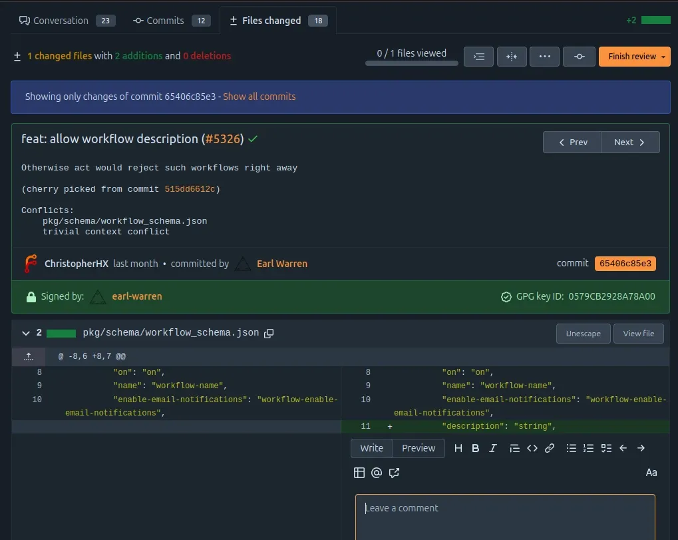The image size is (678, 540).
Task: Add a code block via the code icon
Action: (x=532, y=448)
